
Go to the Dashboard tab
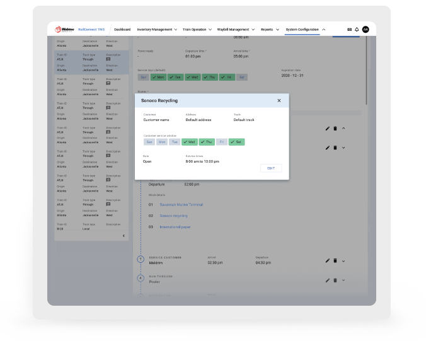[122, 29]
